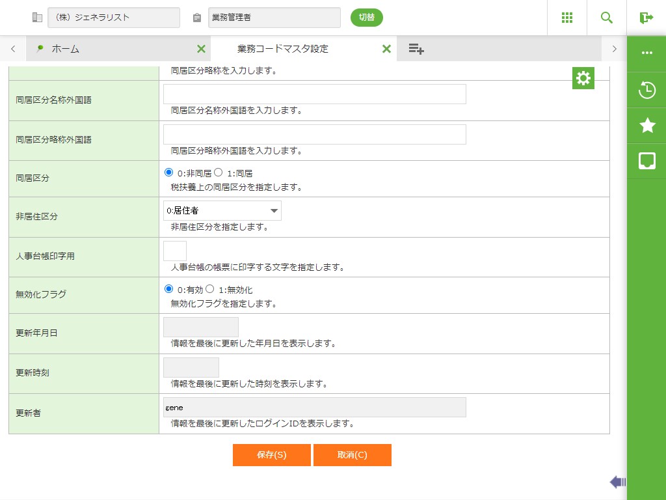Click the add new tab icon

416,49
